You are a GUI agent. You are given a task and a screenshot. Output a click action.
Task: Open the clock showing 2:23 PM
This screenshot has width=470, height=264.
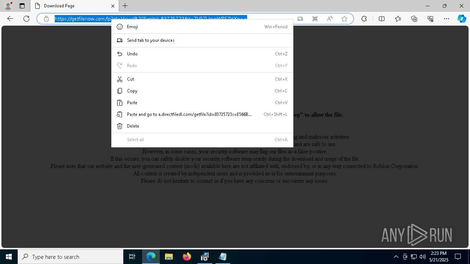click(x=439, y=257)
